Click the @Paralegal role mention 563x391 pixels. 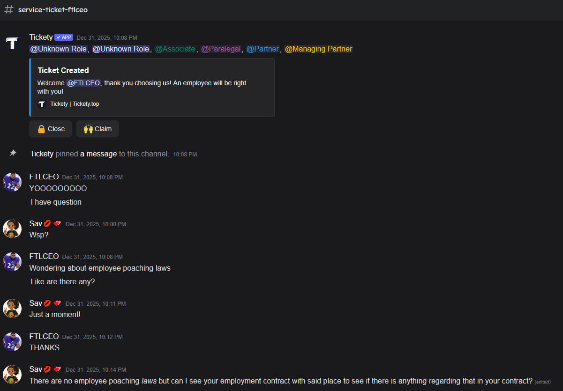coord(221,49)
